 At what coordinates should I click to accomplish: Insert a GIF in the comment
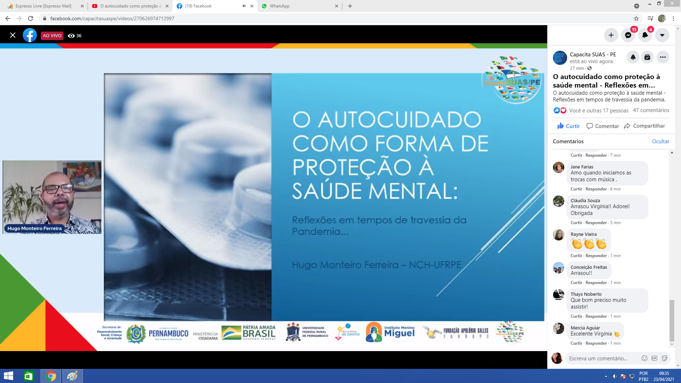tap(654, 358)
